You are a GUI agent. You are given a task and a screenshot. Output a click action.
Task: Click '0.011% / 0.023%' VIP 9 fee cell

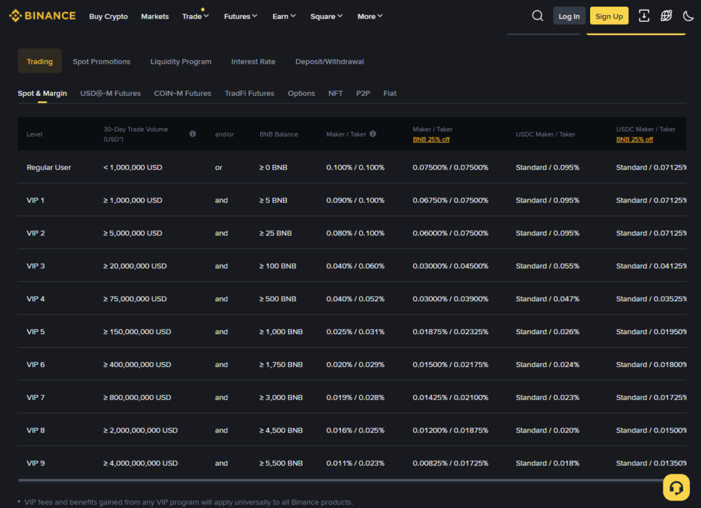[355, 463]
